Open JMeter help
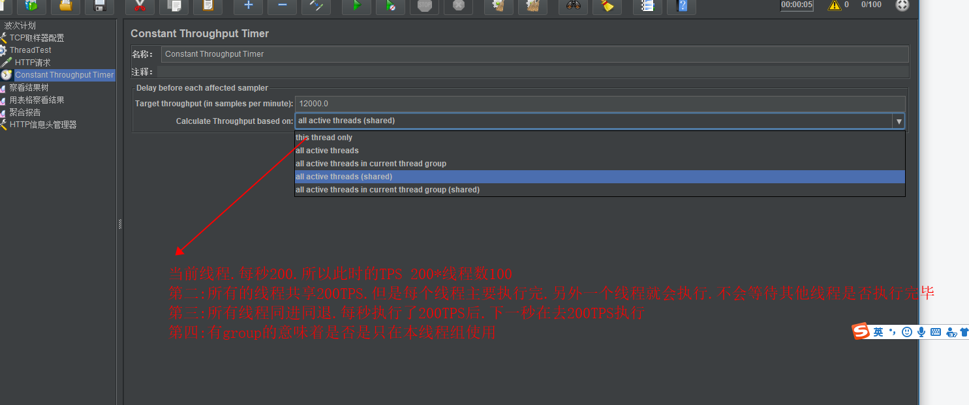 tap(681, 7)
